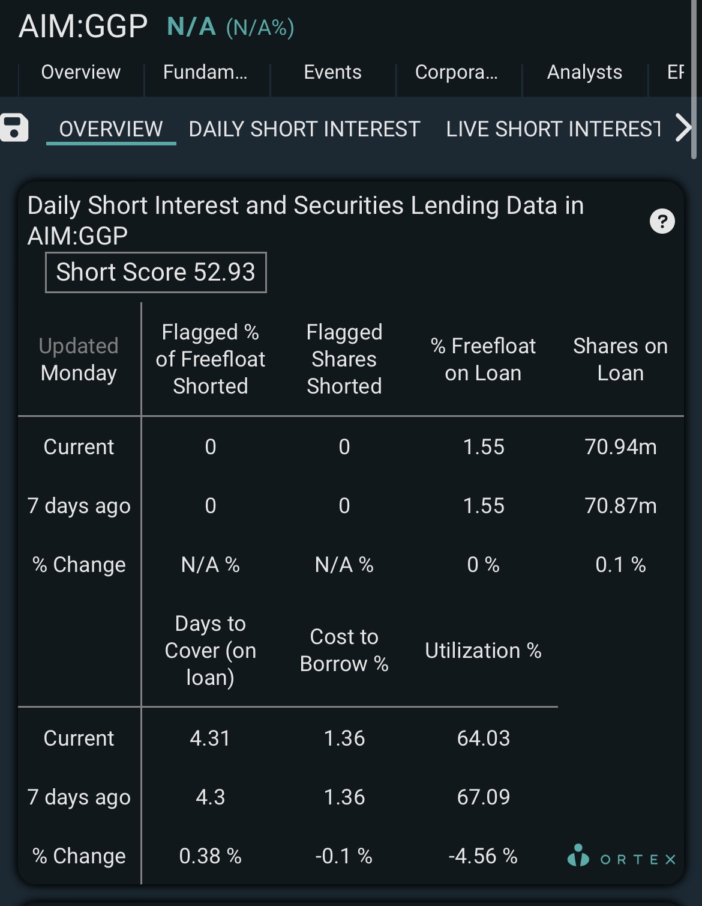Click the Utilization % column header

(483, 651)
